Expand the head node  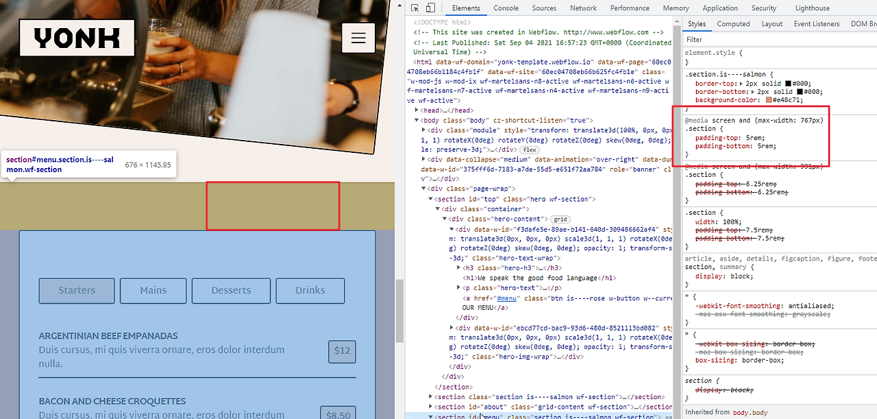click(417, 110)
